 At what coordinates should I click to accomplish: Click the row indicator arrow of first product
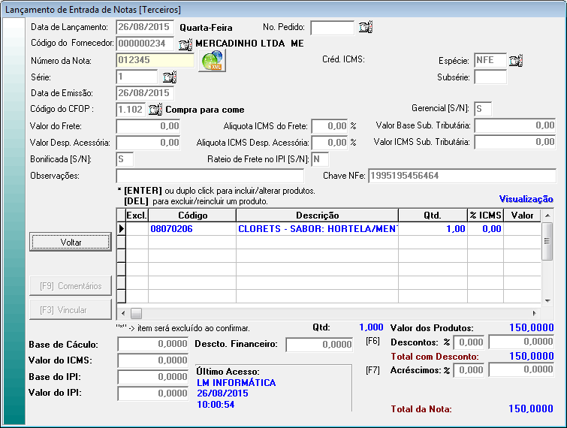point(121,229)
